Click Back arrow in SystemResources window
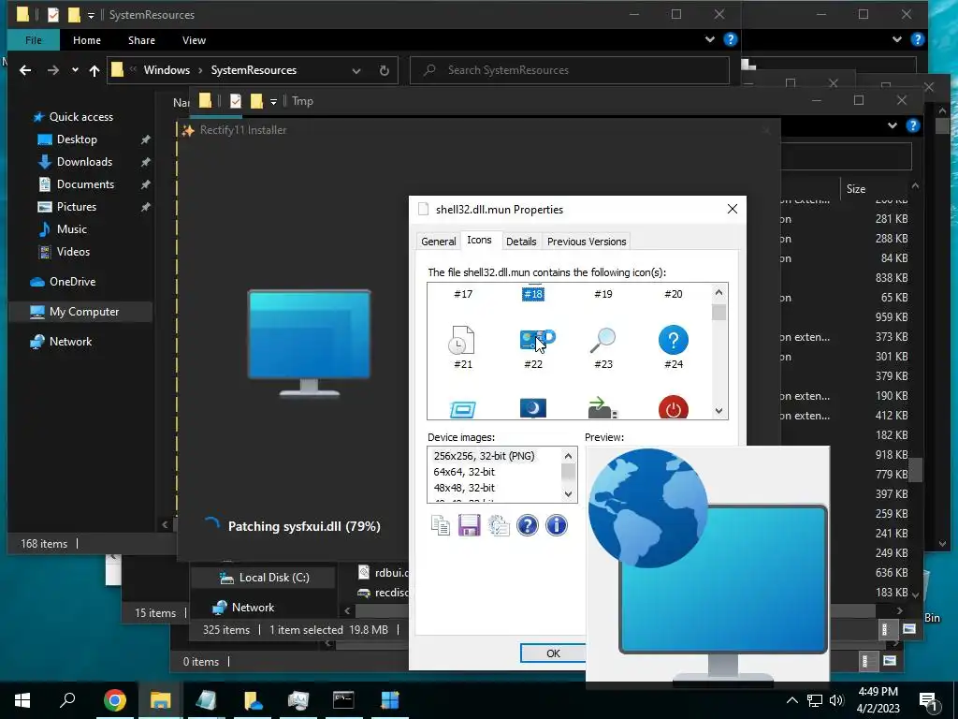Image resolution: width=958 pixels, height=719 pixels. pyautogui.click(x=25, y=70)
